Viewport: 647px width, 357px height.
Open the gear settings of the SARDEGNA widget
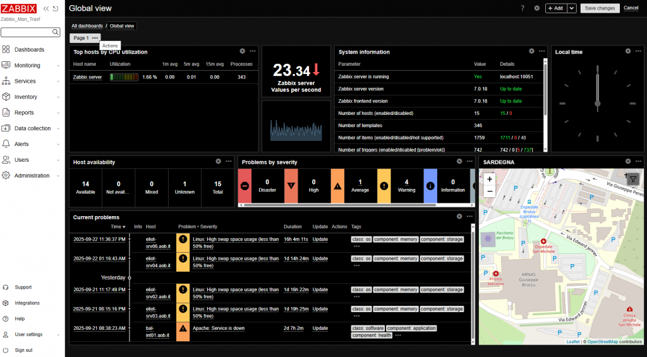pos(628,162)
